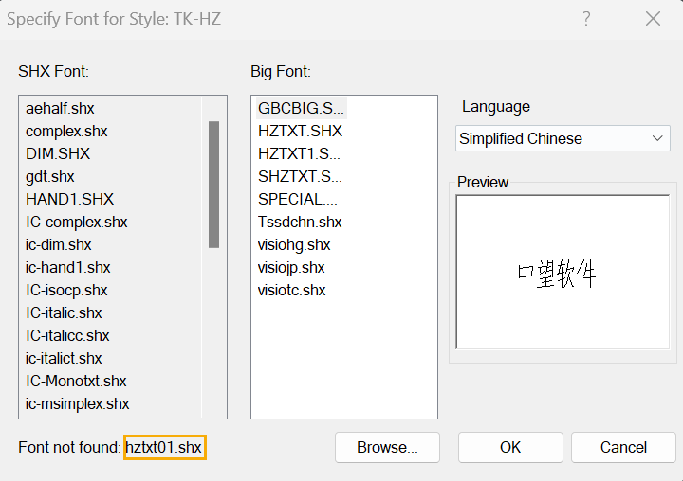Screen dimensions: 683x481
Task: Click the font preview box
Action: 563,272
